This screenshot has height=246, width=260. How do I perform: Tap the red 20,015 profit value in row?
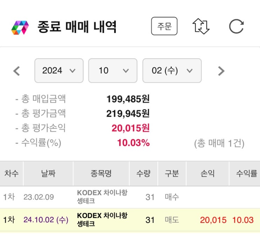pos(213,220)
